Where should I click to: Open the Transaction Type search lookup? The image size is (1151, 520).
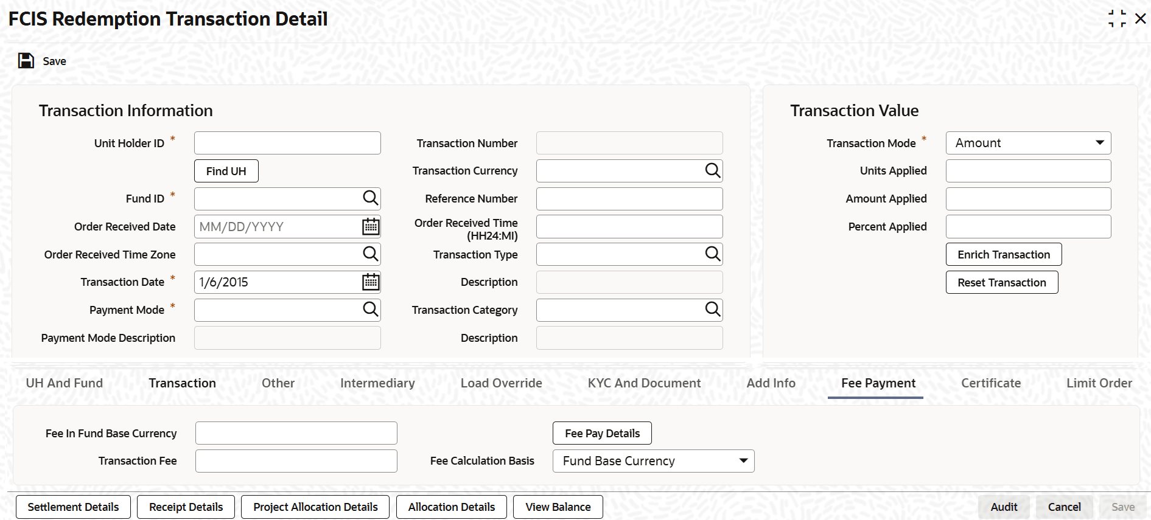coord(712,254)
